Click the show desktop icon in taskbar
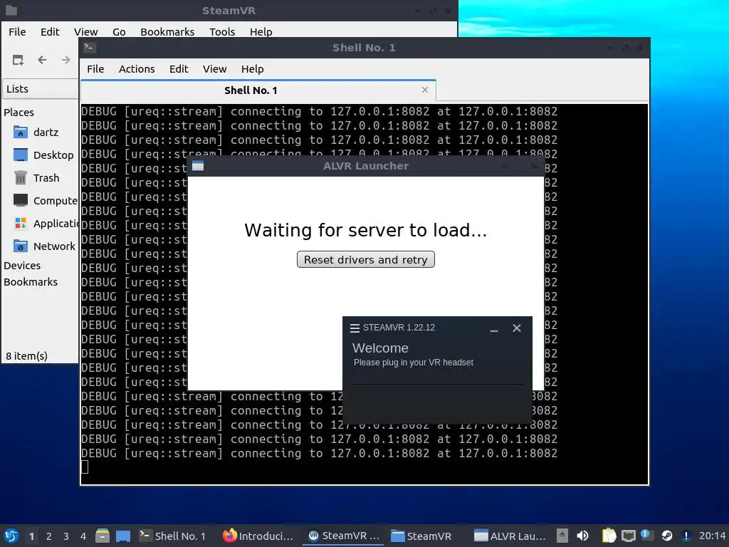729x547 pixels. point(123,536)
